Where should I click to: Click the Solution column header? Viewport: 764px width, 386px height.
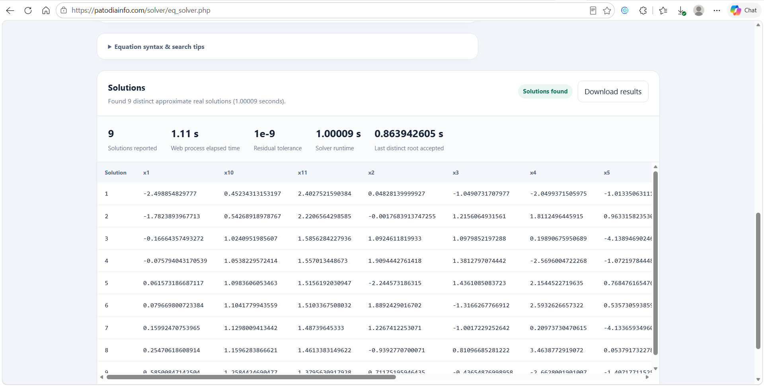click(x=115, y=173)
